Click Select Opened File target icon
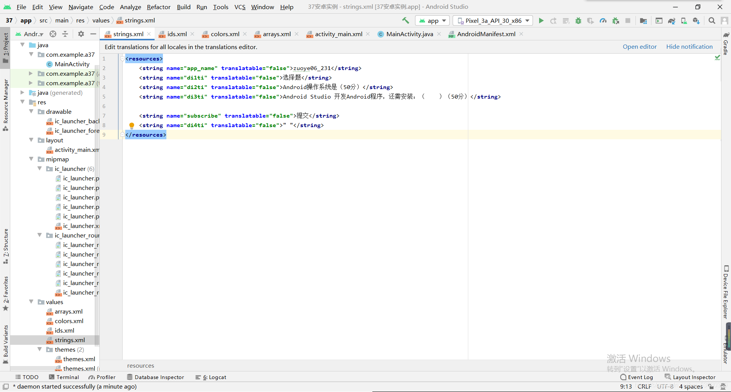Image resolution: width=731 pixels, height=392 pixels. 53,34
